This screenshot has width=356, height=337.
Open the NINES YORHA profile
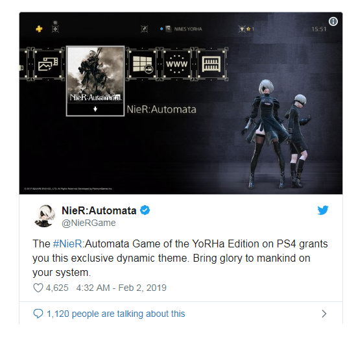tap(184, 29)
